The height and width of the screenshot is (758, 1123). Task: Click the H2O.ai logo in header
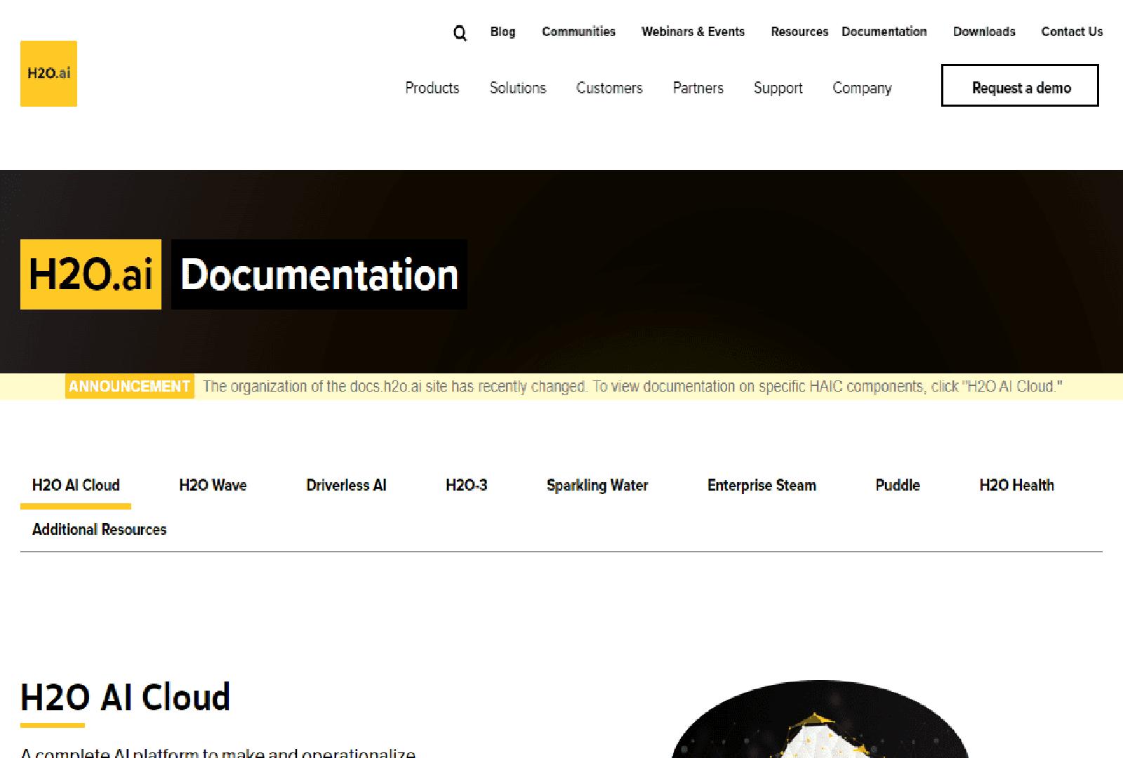click(x=48, y=74)
